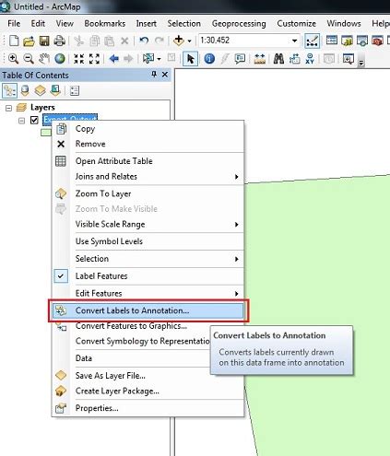Open the Windows menu
The image size is (390, 456).
(x=344, y=23)
